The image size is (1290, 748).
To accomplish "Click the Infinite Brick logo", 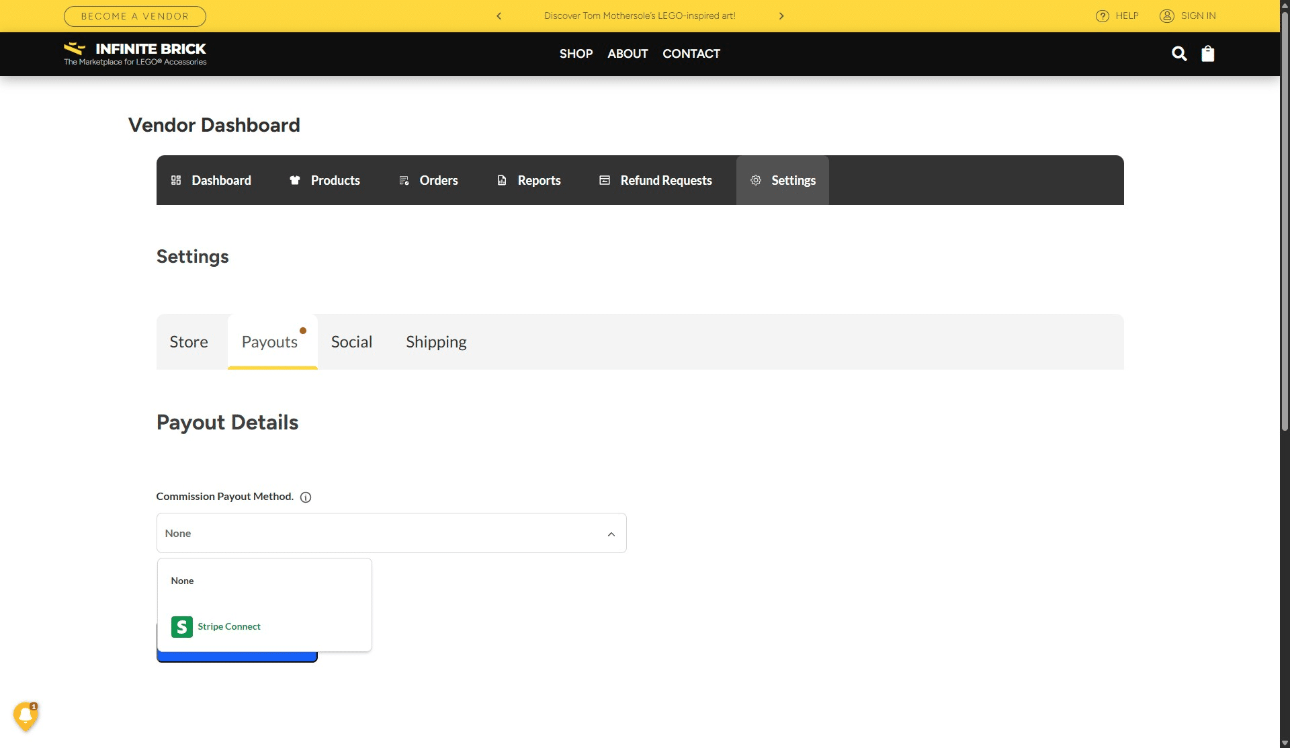I will pyautogui.click(x=135, y=54).
